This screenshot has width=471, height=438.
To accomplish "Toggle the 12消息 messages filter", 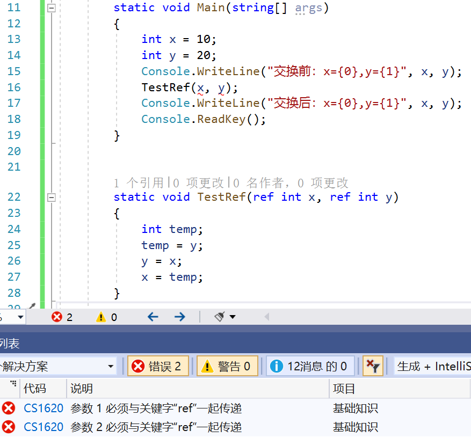I will [310, 366].
